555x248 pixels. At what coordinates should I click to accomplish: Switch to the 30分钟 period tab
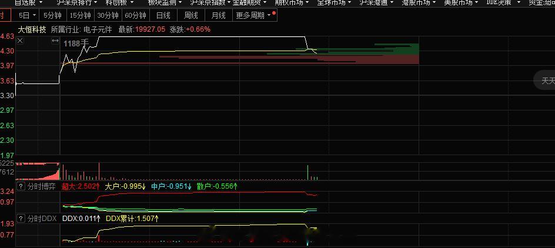click(108, 15)
